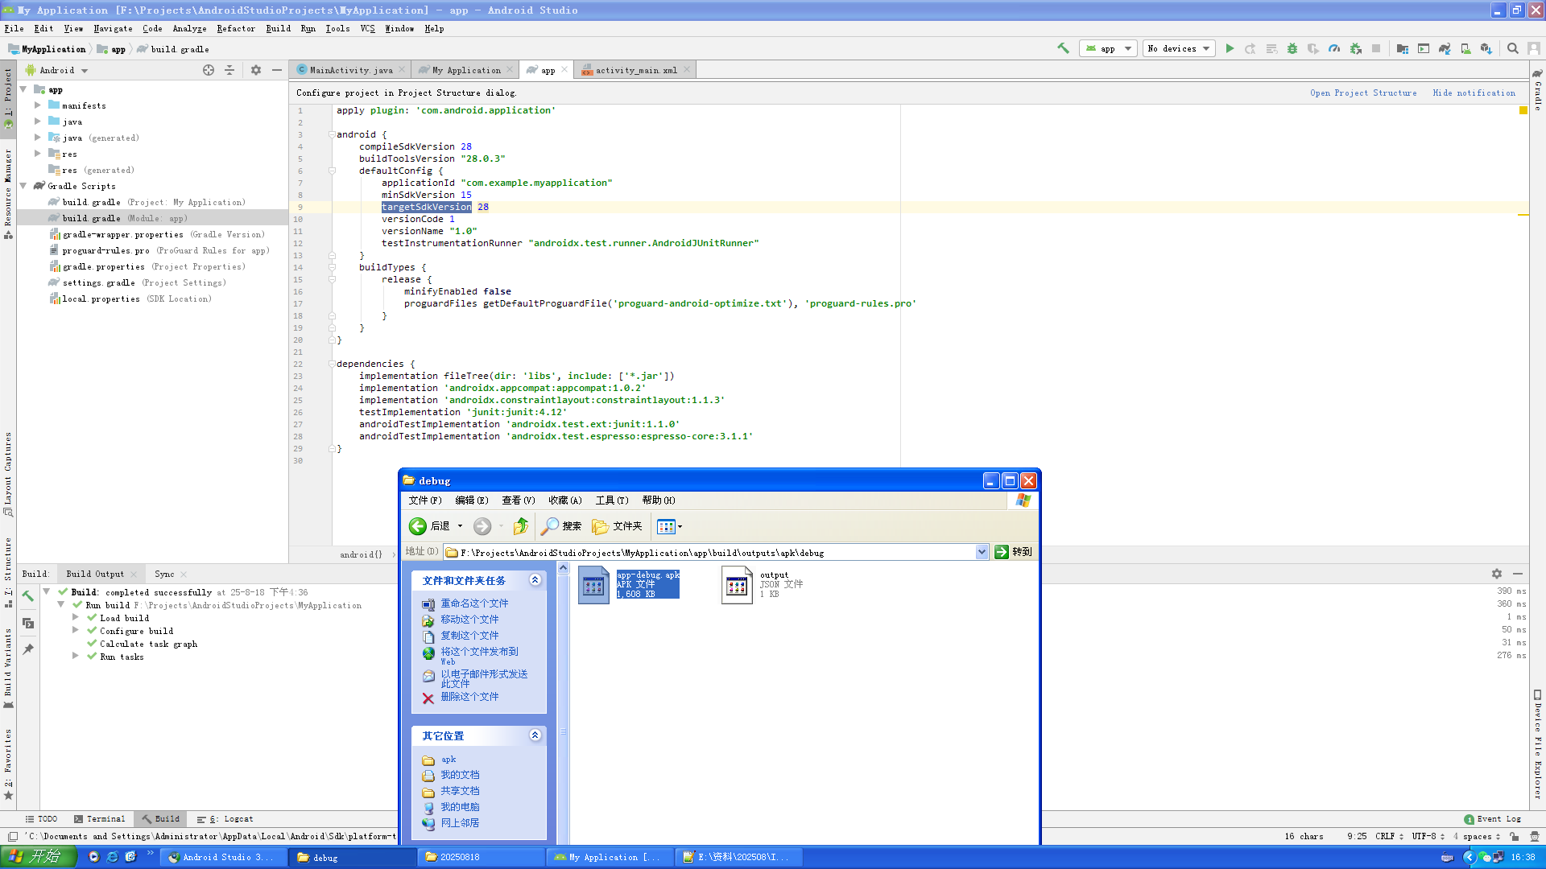Open the Logcat tool window tab
The width and height of the screenshot is (1546, 869).
click(225, 818)
